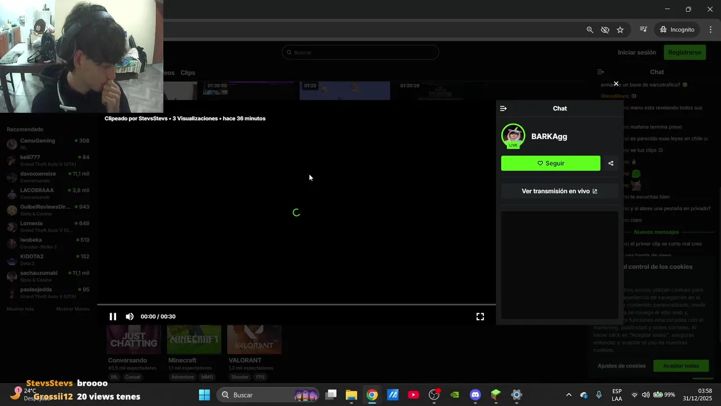721x406 pixels.
Task: Collapse the clip Chat panel arrow icon
Action: point(504,108)
